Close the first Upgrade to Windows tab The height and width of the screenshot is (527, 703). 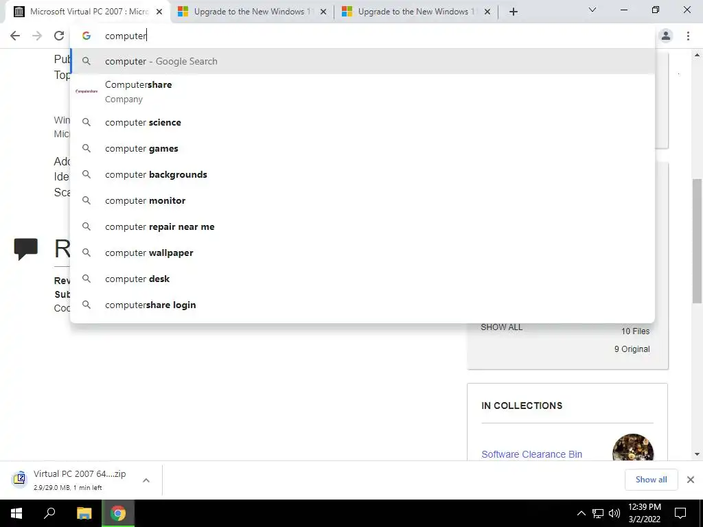pyautogui.click(x=323, y=12)
